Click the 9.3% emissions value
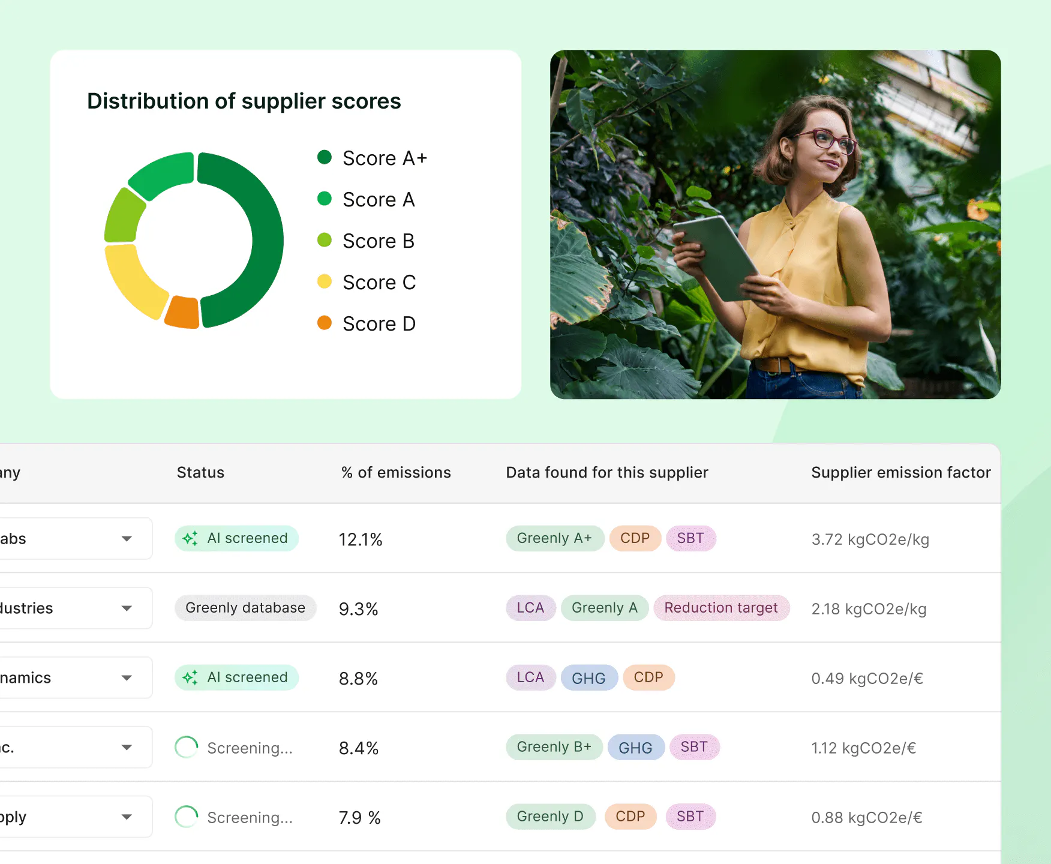The width and height of the screenshot is (1051, 864). (359, 609)
